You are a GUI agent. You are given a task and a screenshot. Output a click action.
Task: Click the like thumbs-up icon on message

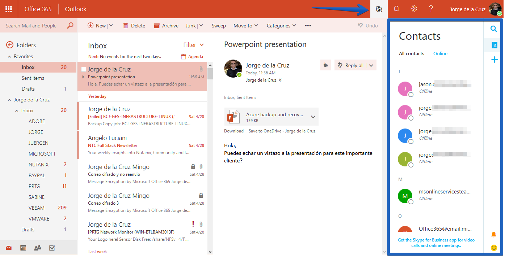tap(326, 65)
